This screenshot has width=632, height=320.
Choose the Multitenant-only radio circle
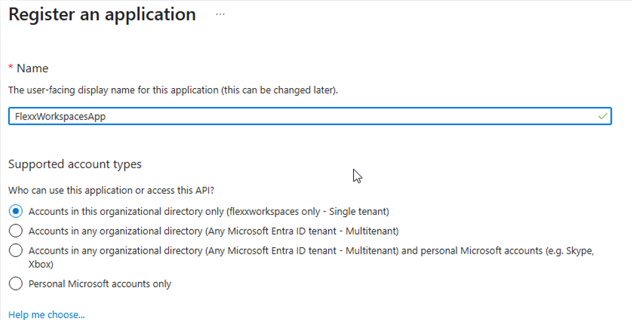(16, 231)
